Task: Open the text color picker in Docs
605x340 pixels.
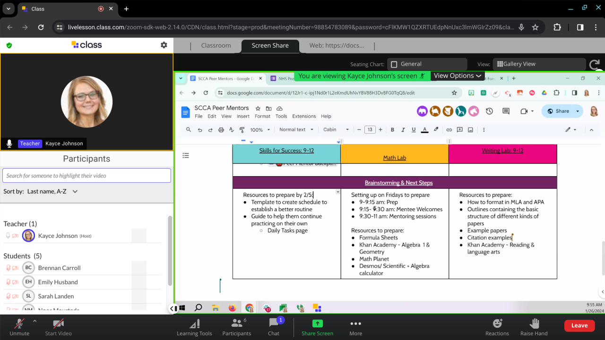Action: pos(424,129)
